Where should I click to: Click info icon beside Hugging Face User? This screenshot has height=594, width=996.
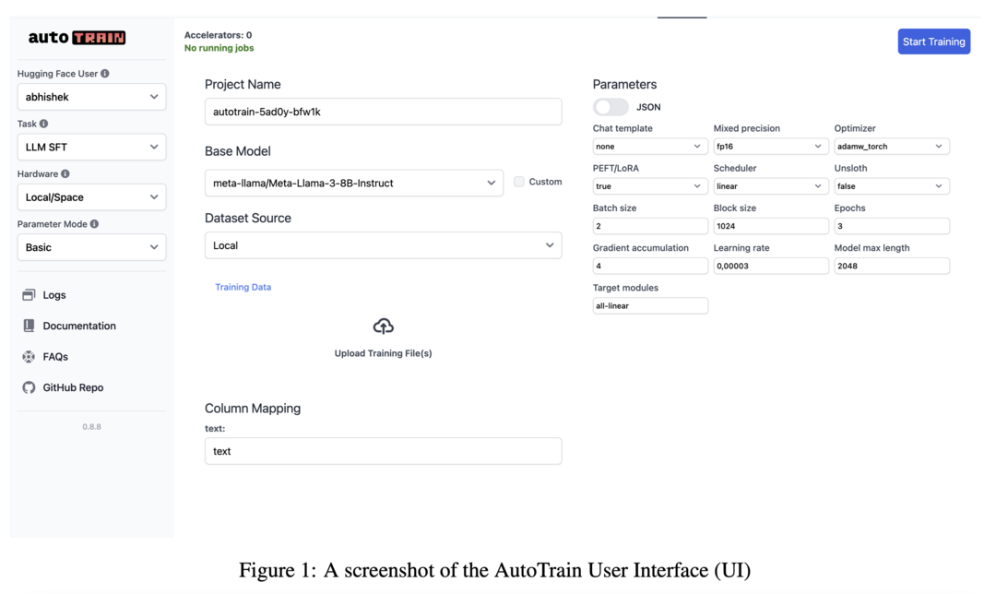point(105,74)
